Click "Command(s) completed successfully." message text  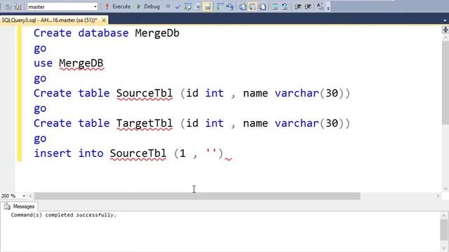64,215
